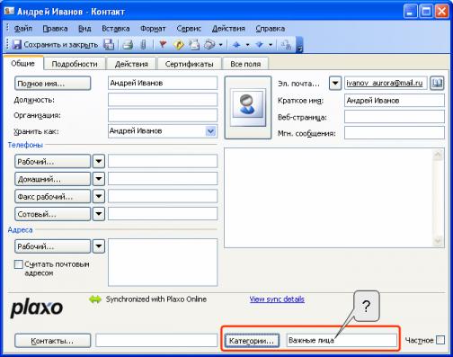Enable the Частное checkbox

pyautogui.click(x=440, y=340)
